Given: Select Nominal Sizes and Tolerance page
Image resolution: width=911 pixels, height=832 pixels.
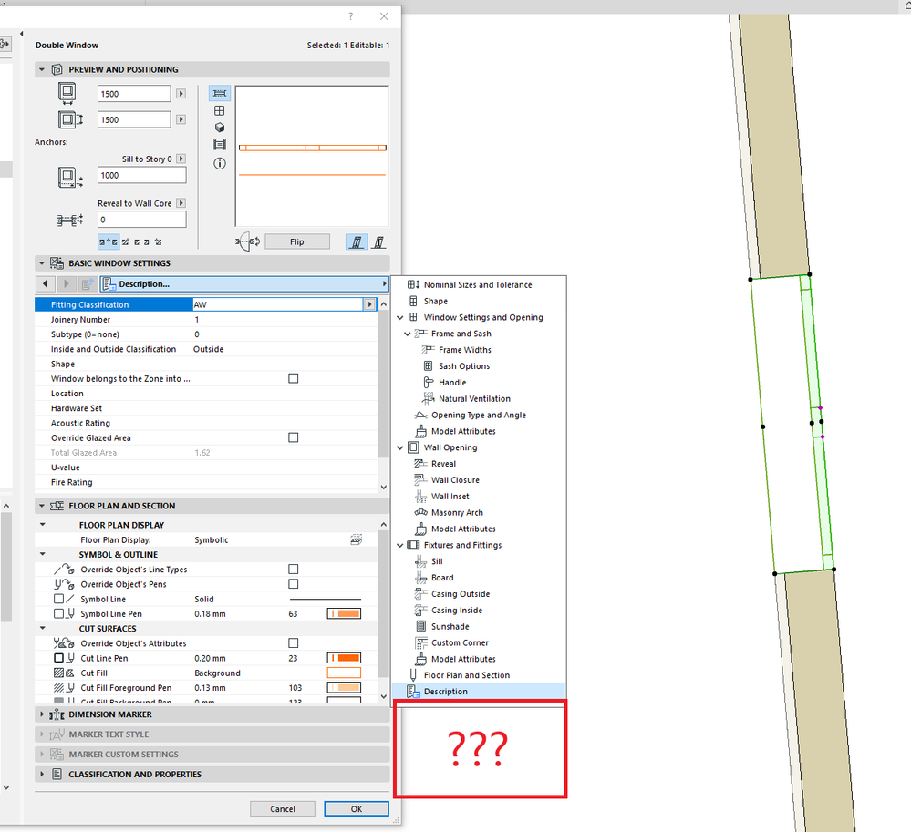Looking at the screenshot, I should tap(478, 285).
